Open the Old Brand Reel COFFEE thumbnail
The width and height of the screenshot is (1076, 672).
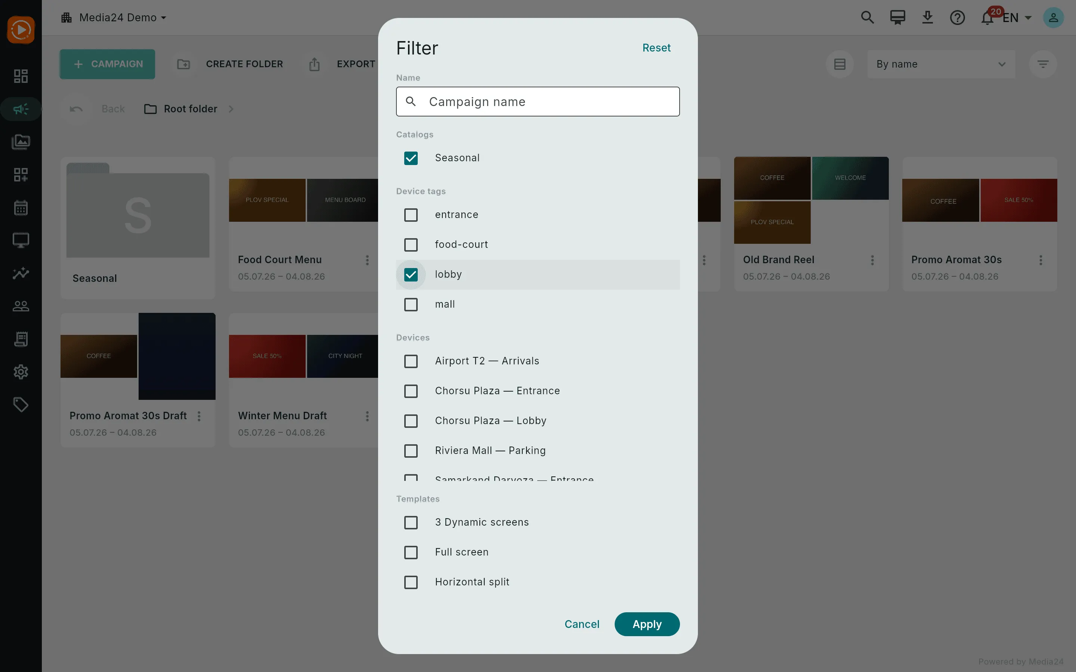(x=772, y=178)
